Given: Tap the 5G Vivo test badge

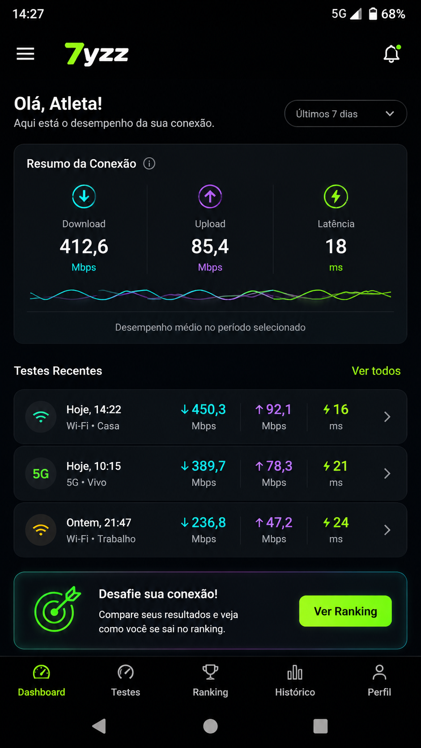Looking at the screenshot, I should pos(41,473).
